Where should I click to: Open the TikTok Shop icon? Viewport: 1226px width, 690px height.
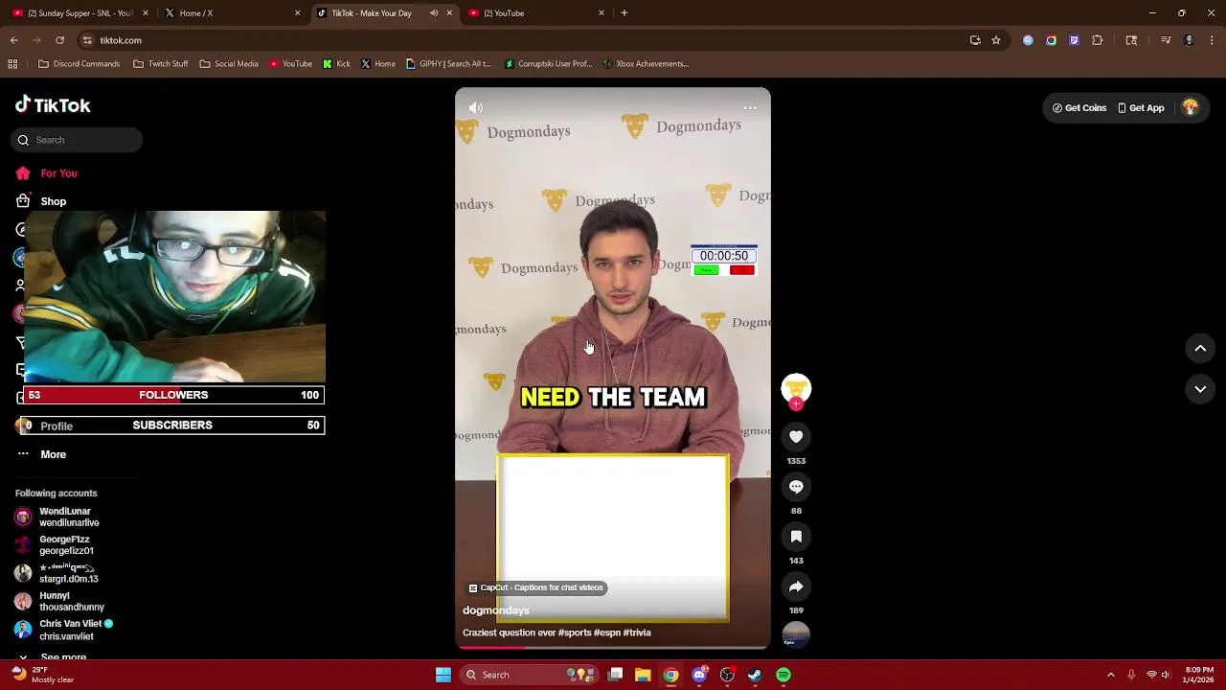[23, 201]
